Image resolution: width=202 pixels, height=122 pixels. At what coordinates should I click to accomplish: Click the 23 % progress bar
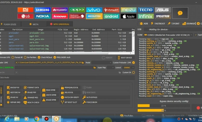click(x=164, y=106)
